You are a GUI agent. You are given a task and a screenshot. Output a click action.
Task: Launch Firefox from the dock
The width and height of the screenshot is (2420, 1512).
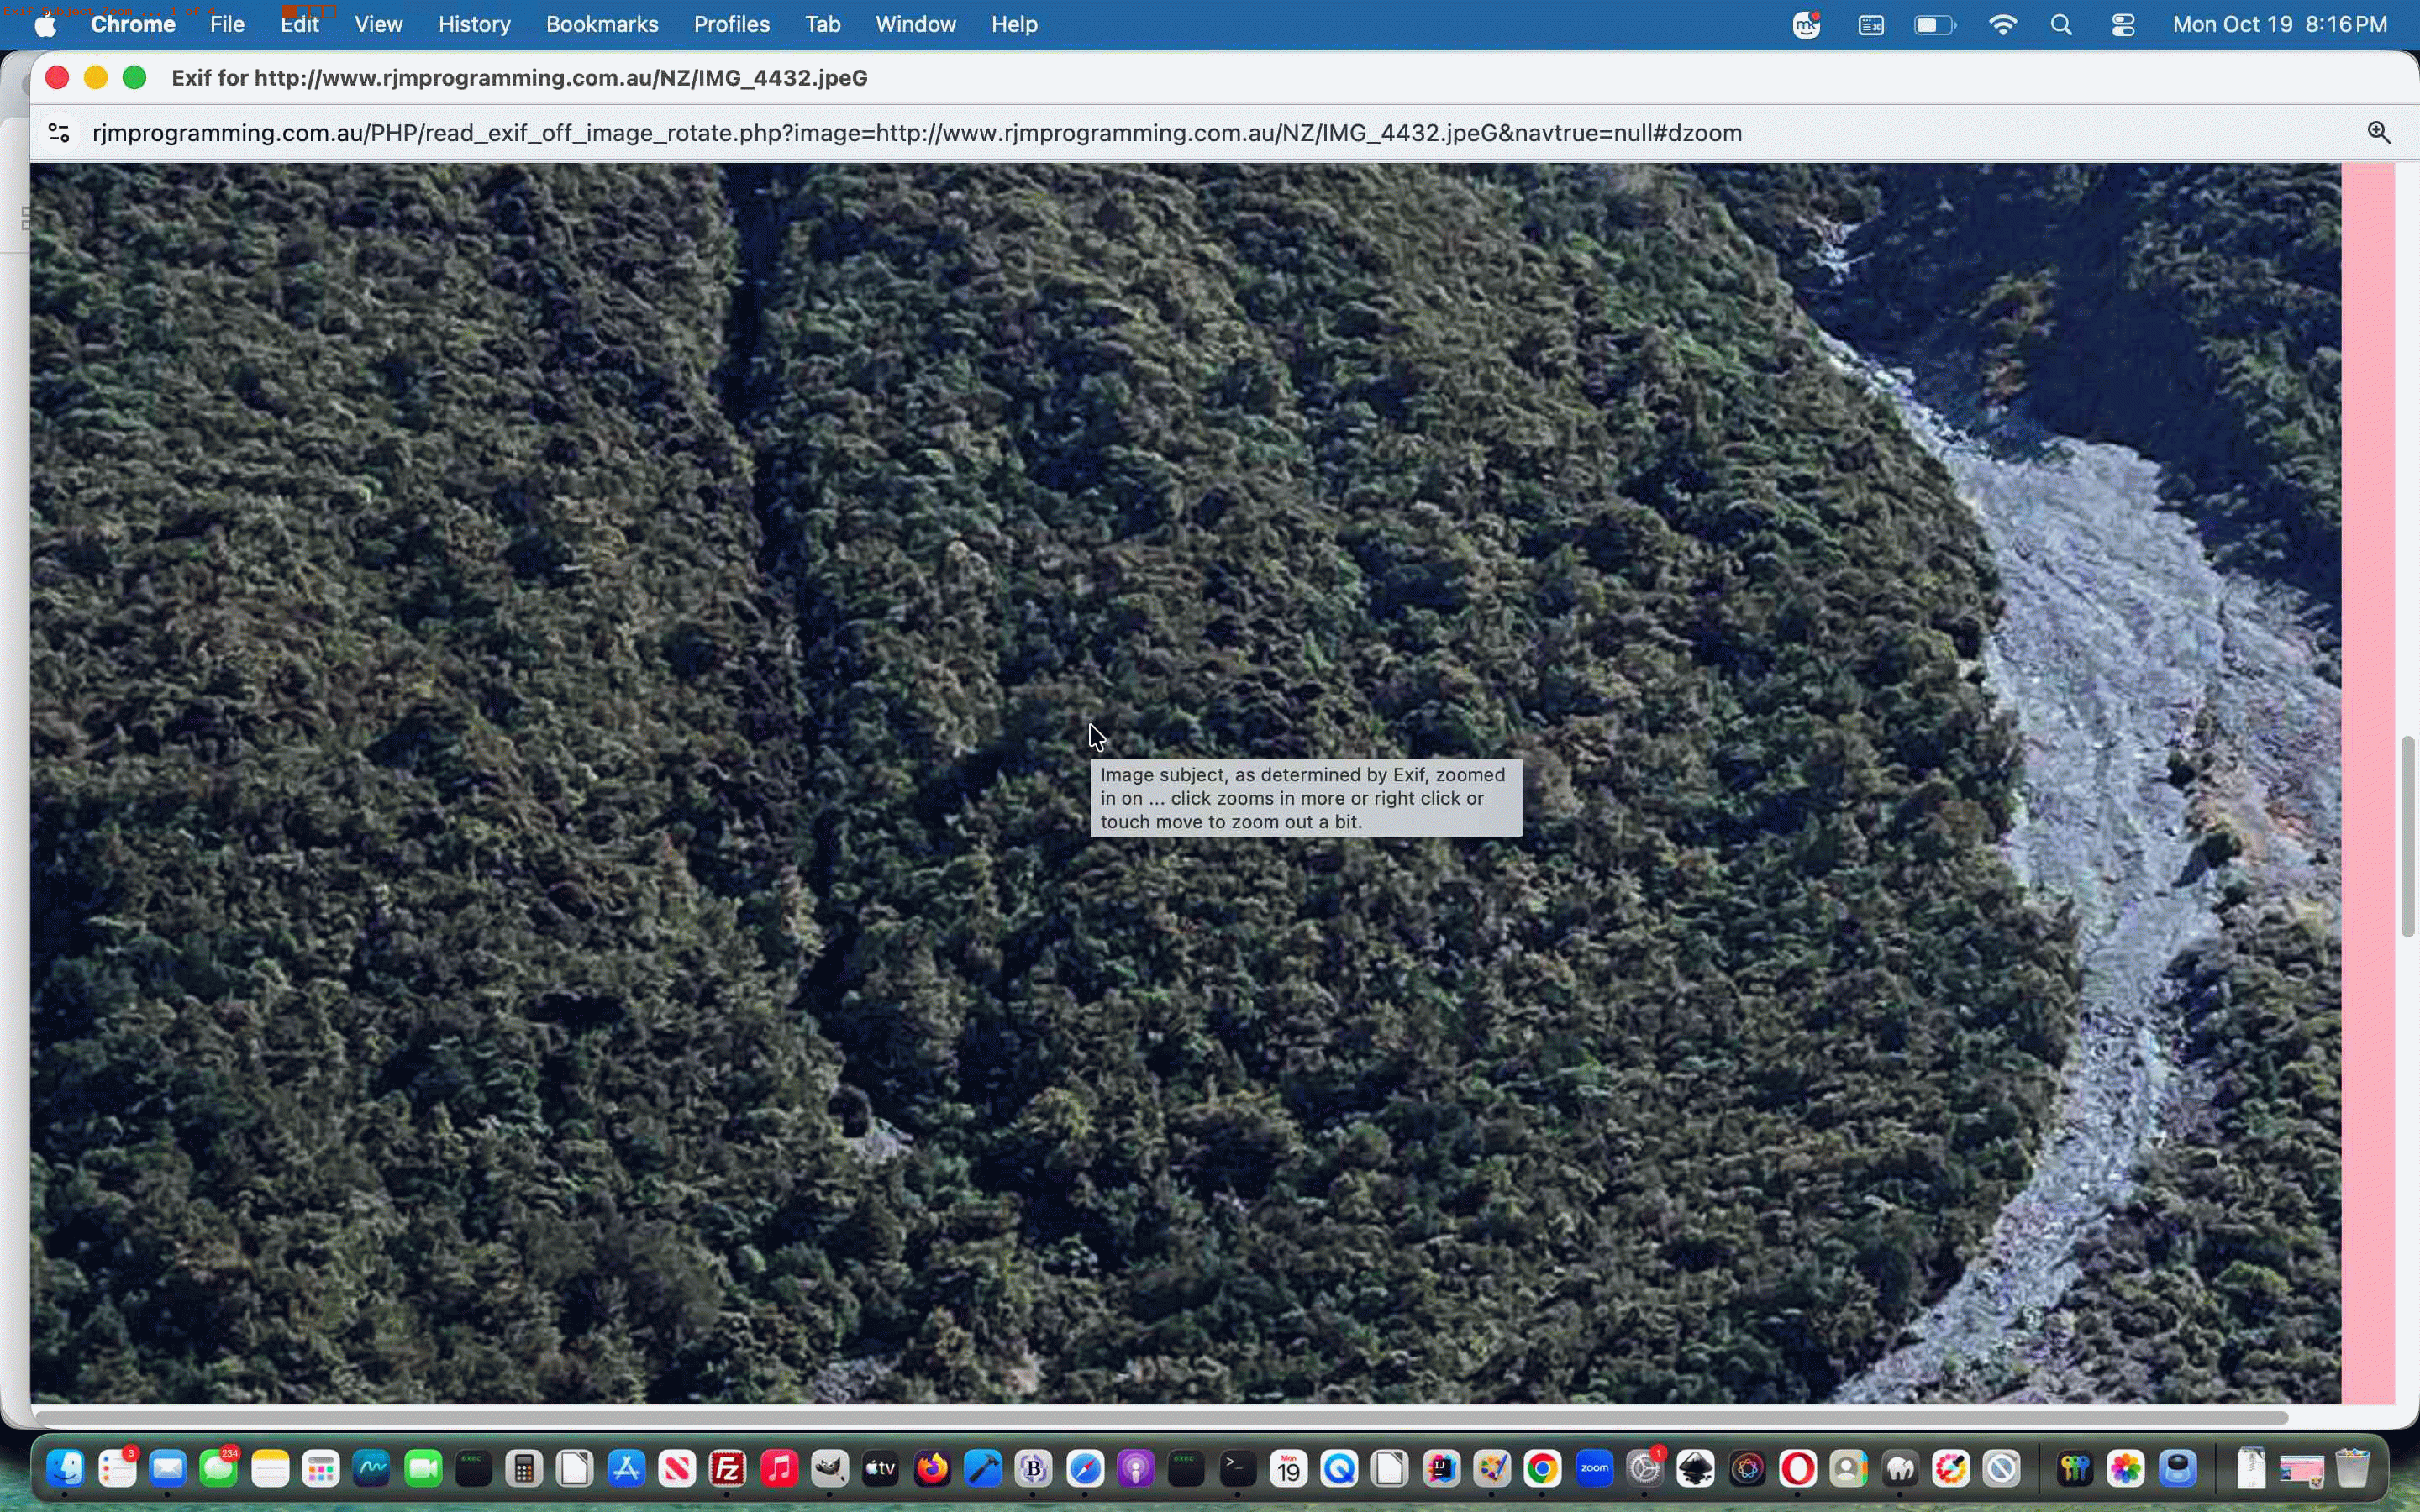(932, 1468)
